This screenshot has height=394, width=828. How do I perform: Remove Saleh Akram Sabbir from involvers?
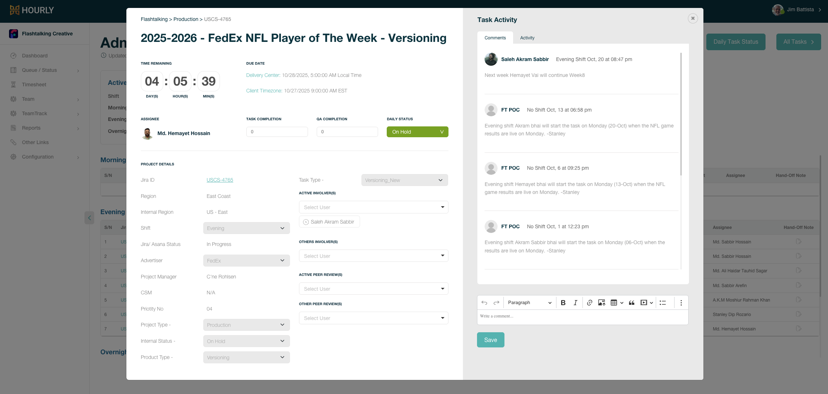pos(306,222)
